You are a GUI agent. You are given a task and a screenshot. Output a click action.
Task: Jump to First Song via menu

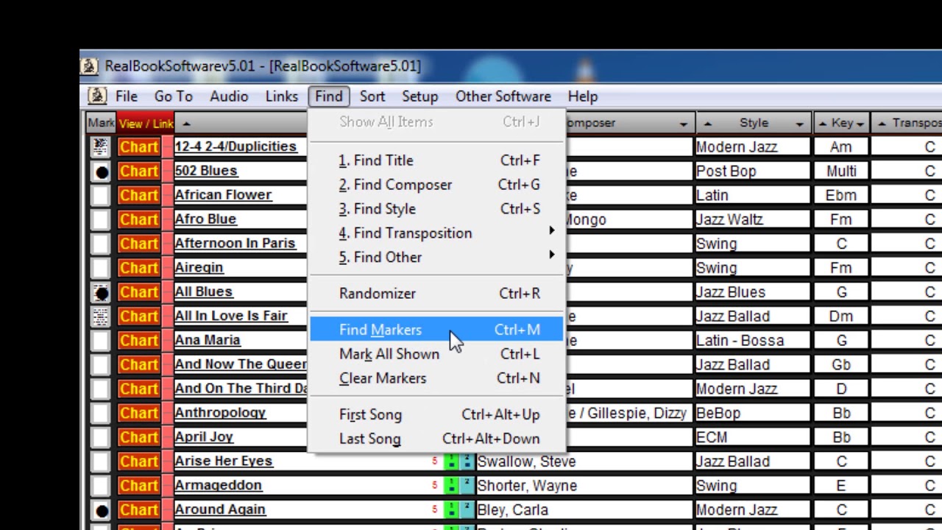point(437,414)
